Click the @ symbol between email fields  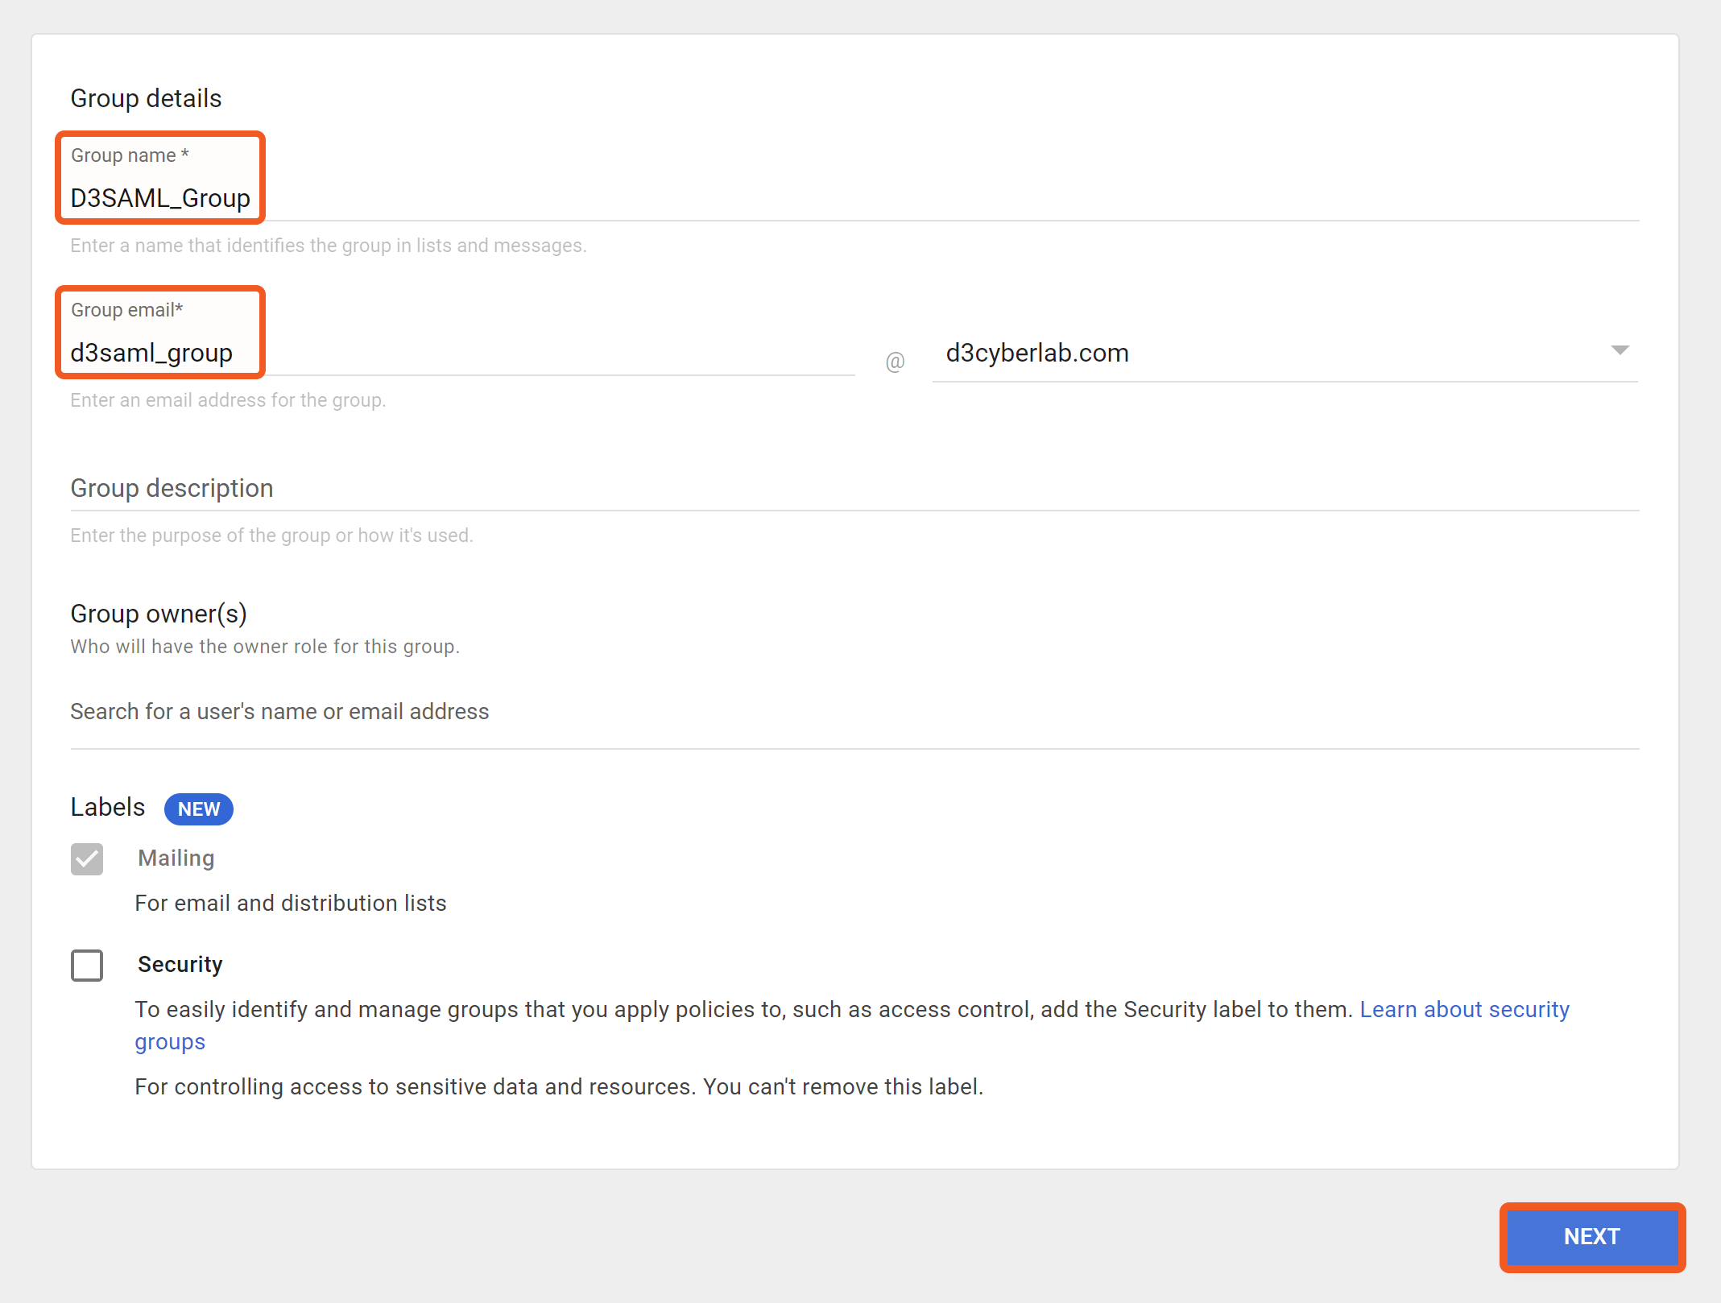pos(895,362)
